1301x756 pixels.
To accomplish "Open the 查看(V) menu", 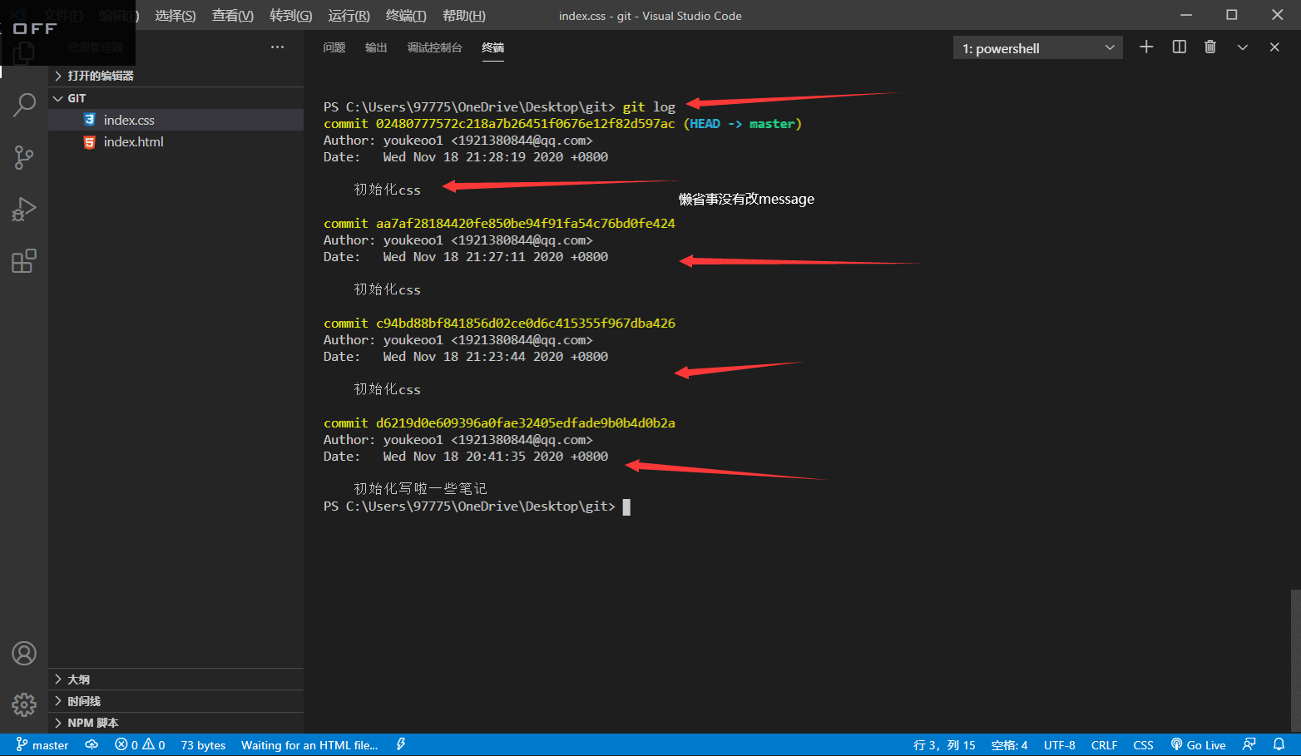I will tap(233, 16).
